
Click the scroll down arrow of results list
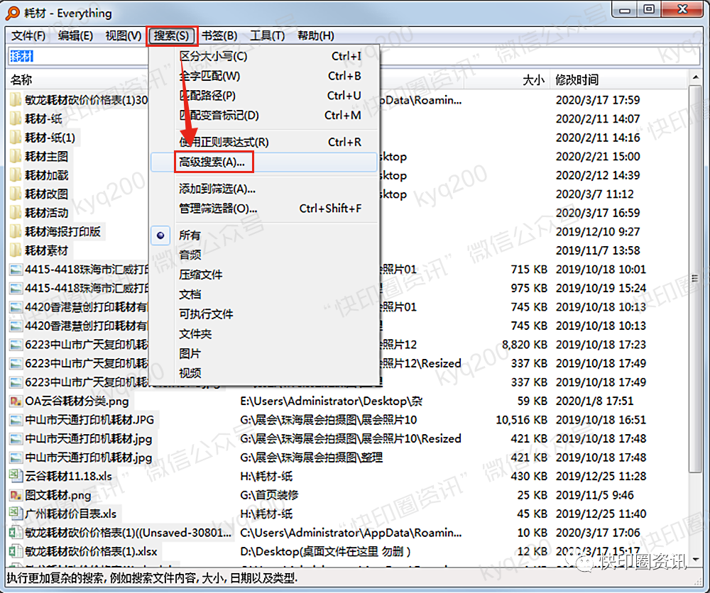[x=695, y=560]
